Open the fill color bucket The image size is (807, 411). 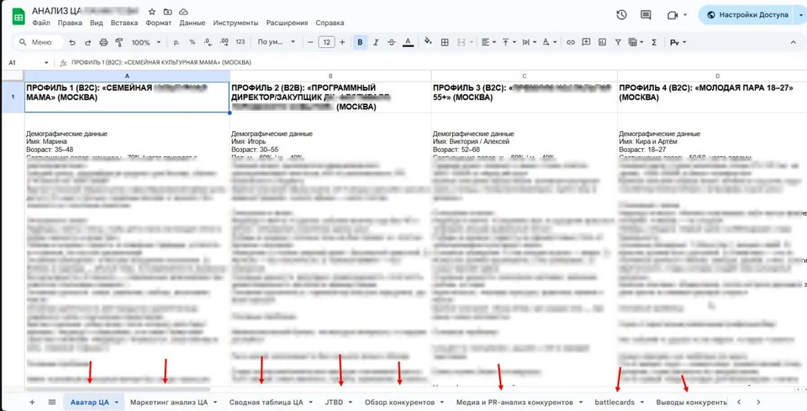pos(428,42)
